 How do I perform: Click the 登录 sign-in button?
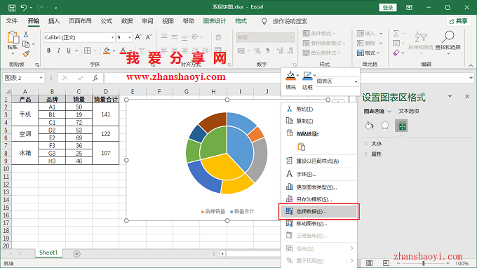pos(388,8)
